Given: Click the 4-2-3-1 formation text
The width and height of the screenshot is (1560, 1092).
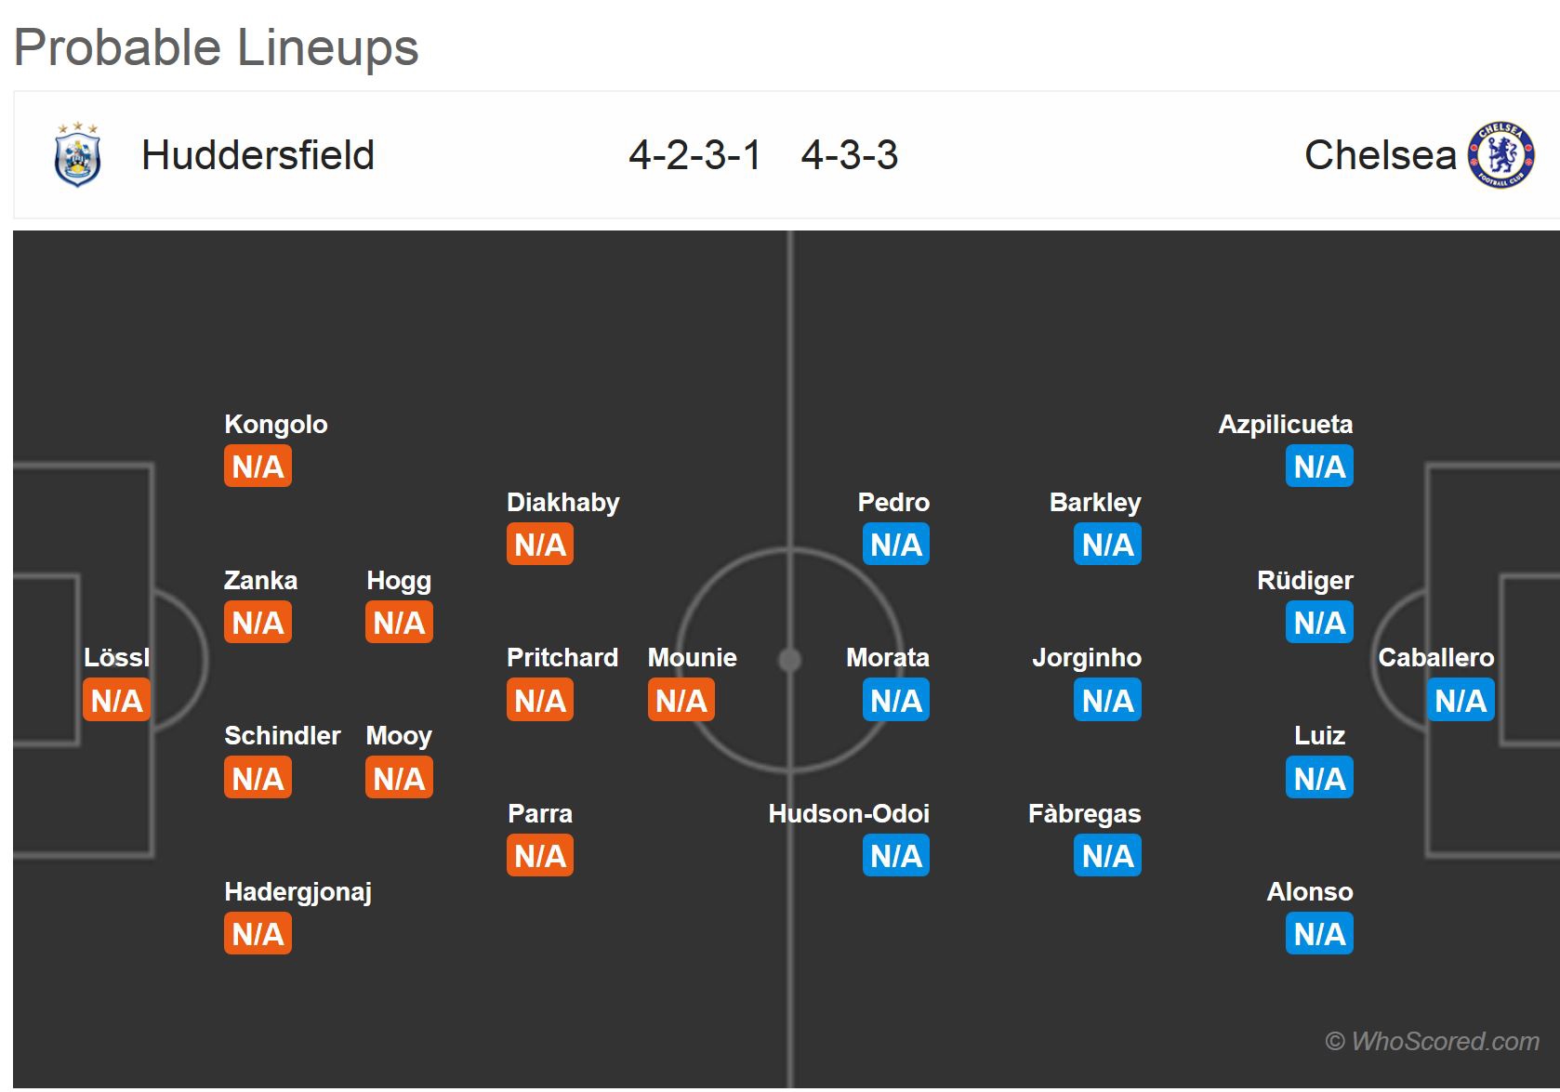Looking at the screenshot, I should coord(694,155).
